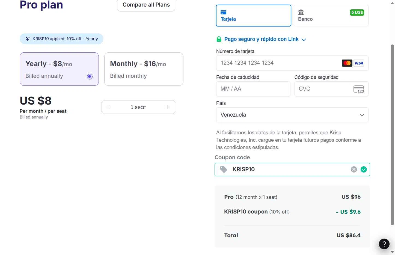The width and height of the screenshot is (395, 255).
Task: Click the green coupon check mark
Action: point(364,170)
